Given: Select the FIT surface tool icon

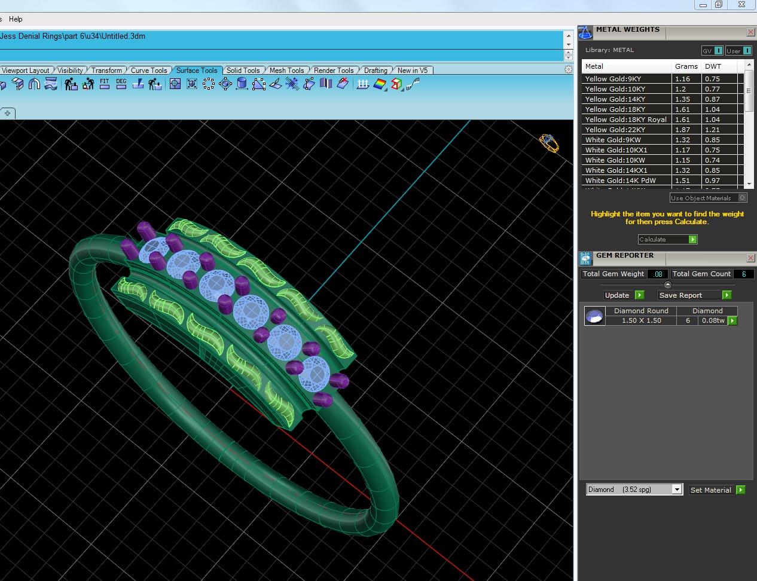Looking at the screenshot, I should 105,84.
